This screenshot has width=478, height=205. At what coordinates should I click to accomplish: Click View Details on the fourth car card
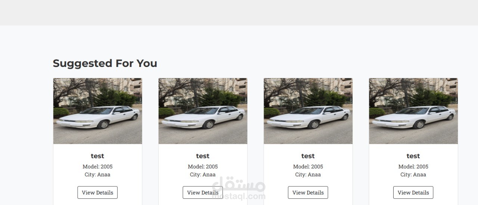click(413, 192)
